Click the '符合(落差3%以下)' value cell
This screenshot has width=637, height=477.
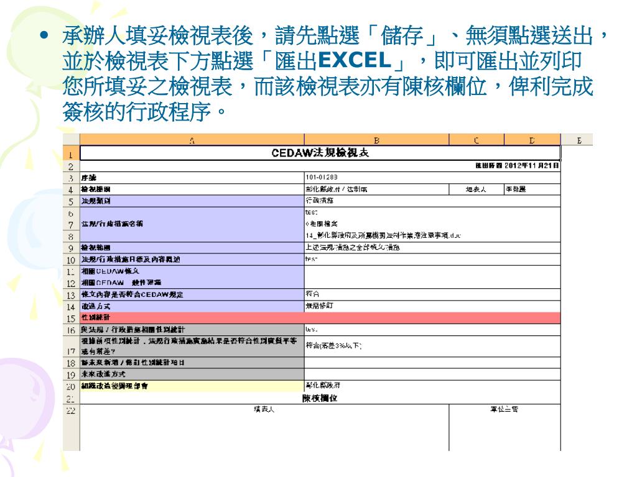[432, 346]
